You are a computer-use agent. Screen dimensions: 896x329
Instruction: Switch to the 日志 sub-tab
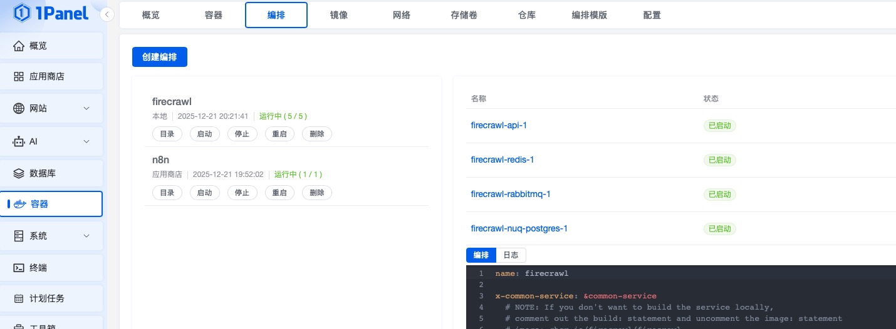(511, 255)
